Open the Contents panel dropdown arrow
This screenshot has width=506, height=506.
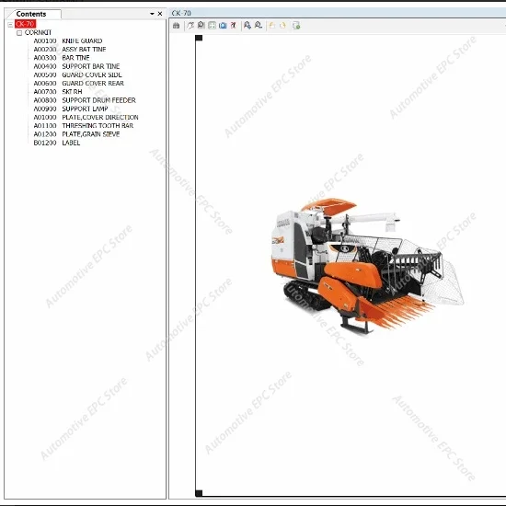pos(152,14)
